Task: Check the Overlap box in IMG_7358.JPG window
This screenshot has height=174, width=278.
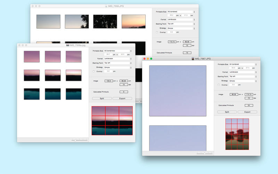Action: click(x=157, y=32)
